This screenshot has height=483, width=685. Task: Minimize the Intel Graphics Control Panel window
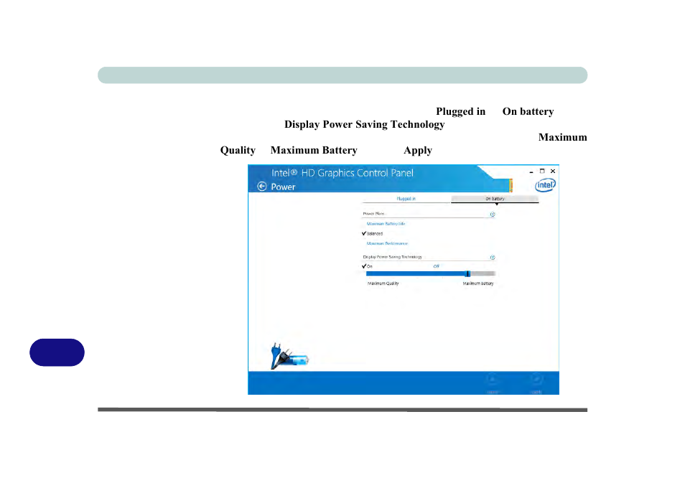pos(531,172)
